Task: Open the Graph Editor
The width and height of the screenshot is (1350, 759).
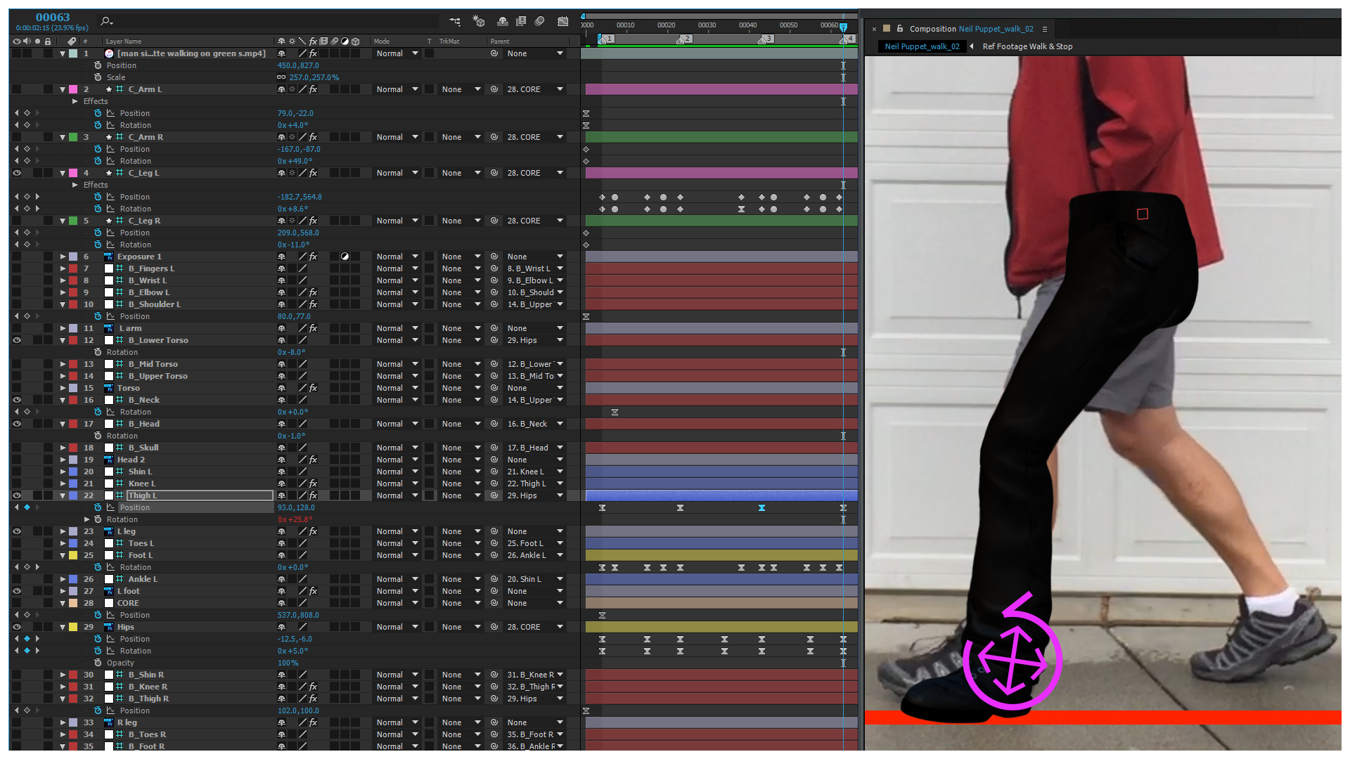Action: point(563,22)
